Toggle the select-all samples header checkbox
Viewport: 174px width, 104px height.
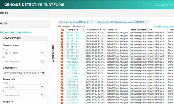[62, 30]
